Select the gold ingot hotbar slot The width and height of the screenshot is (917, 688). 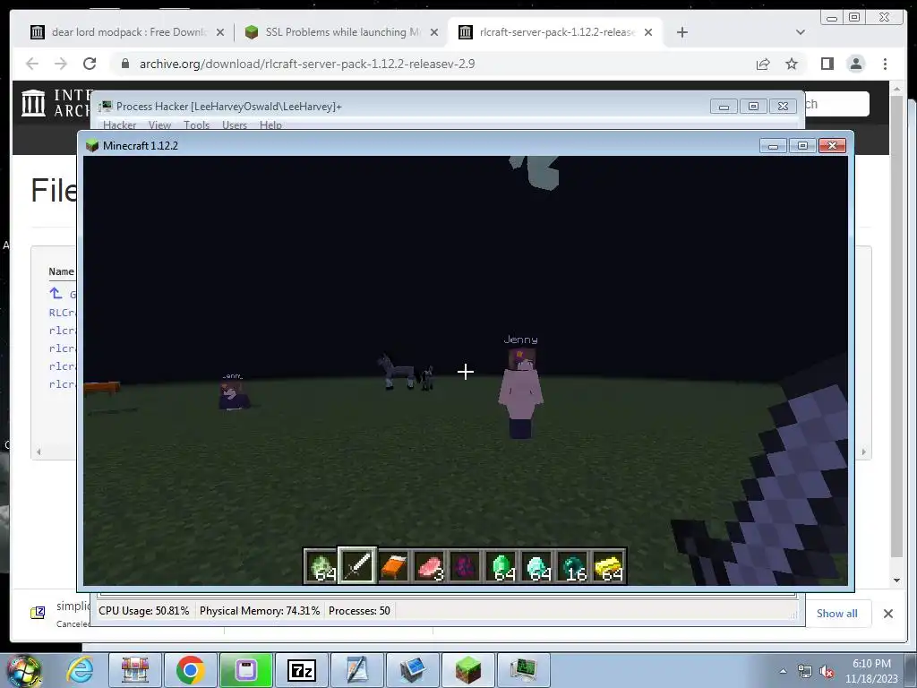point(608,566)
